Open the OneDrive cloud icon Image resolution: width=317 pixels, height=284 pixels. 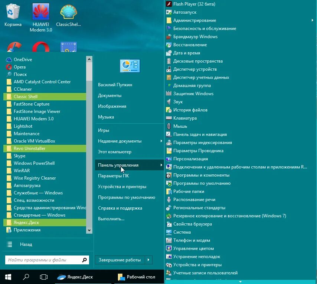(x=9, y=60)
